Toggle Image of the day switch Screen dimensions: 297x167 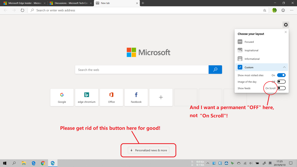click(281, 82)
